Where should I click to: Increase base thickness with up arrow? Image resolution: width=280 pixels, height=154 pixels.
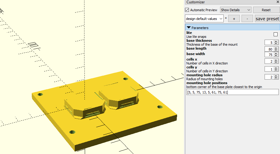coord(276,41)
